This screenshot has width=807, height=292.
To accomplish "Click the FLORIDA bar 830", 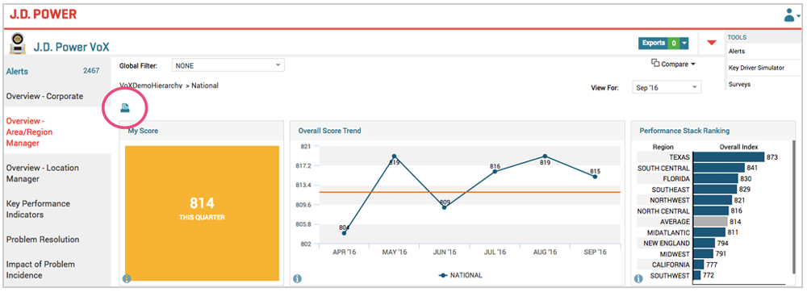I will coord(715,179).
